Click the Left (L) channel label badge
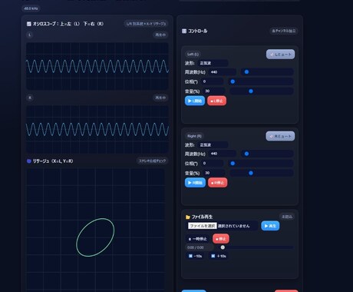Viewport: 353px width, 292px height. [x=193, y=55]
